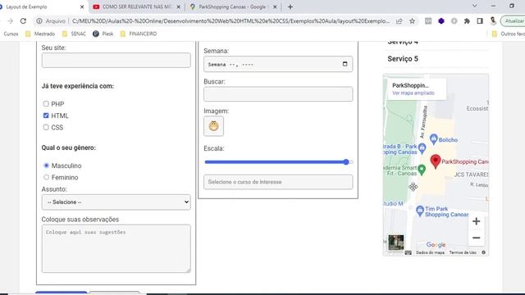Click the share page icon in address bar
The height and width of the screenshot is (295, 525).
click(x=399, y=21)
